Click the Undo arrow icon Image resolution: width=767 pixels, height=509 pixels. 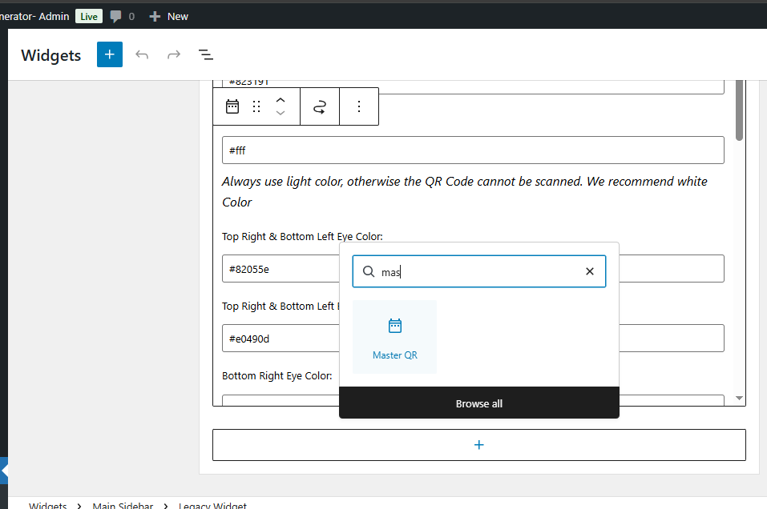coord(142,54)
